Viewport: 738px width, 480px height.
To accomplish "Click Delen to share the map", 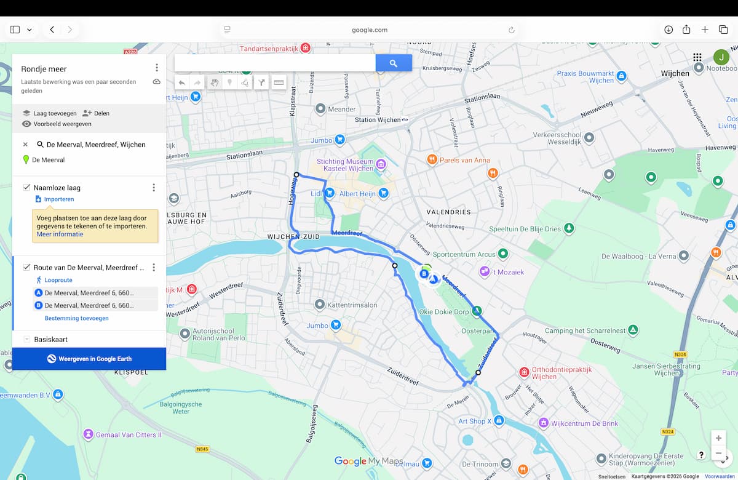I will (95, 113).
